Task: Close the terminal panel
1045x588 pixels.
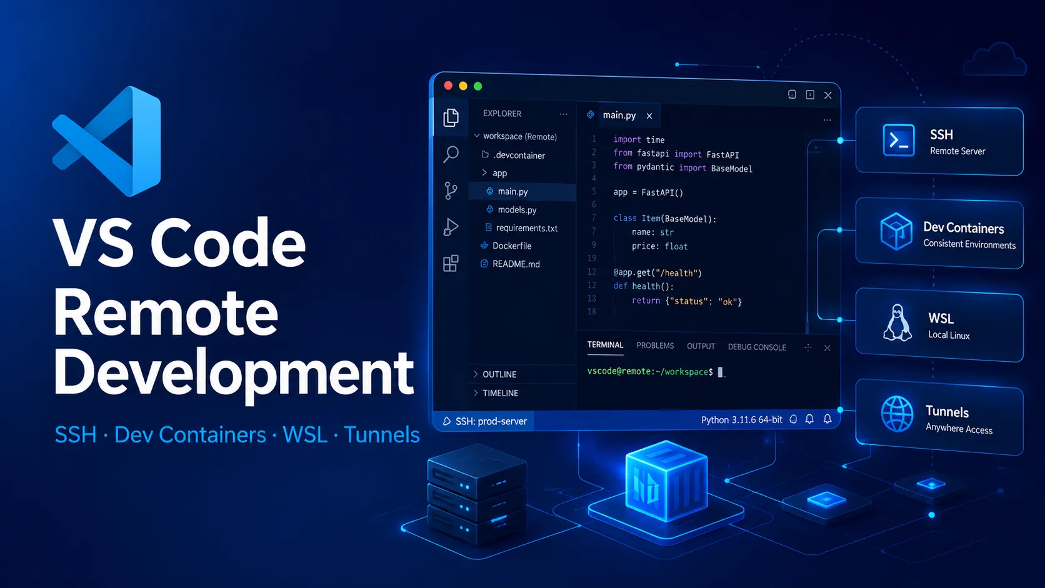Action: pyautogui.click(x=827, y=347)
